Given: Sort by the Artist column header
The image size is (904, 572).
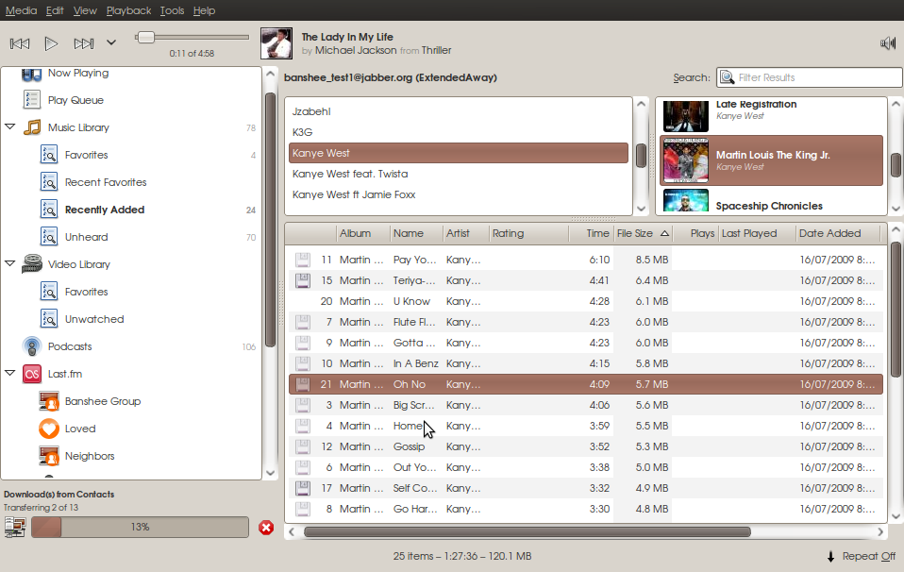Looking at the screenshot, I should pyautogui.click(x=466, y=233).
